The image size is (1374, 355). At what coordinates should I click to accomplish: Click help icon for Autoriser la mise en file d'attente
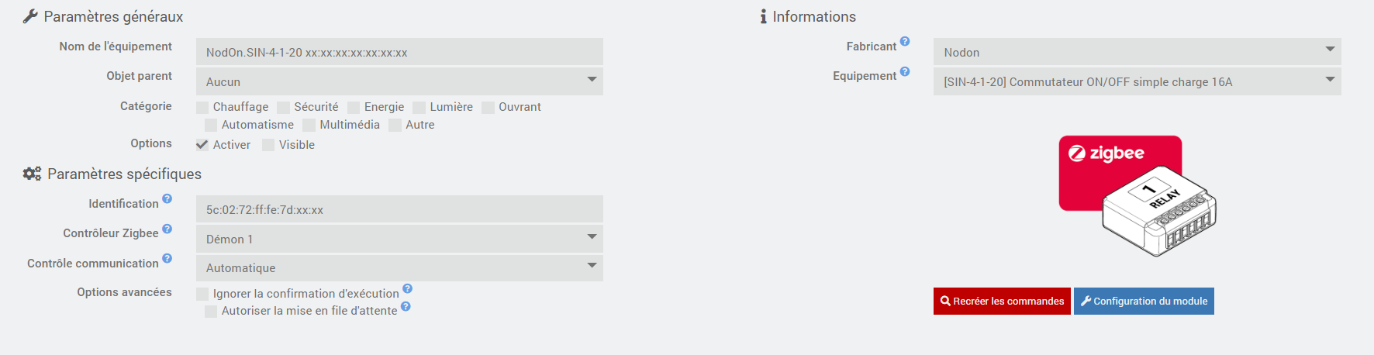406,307
